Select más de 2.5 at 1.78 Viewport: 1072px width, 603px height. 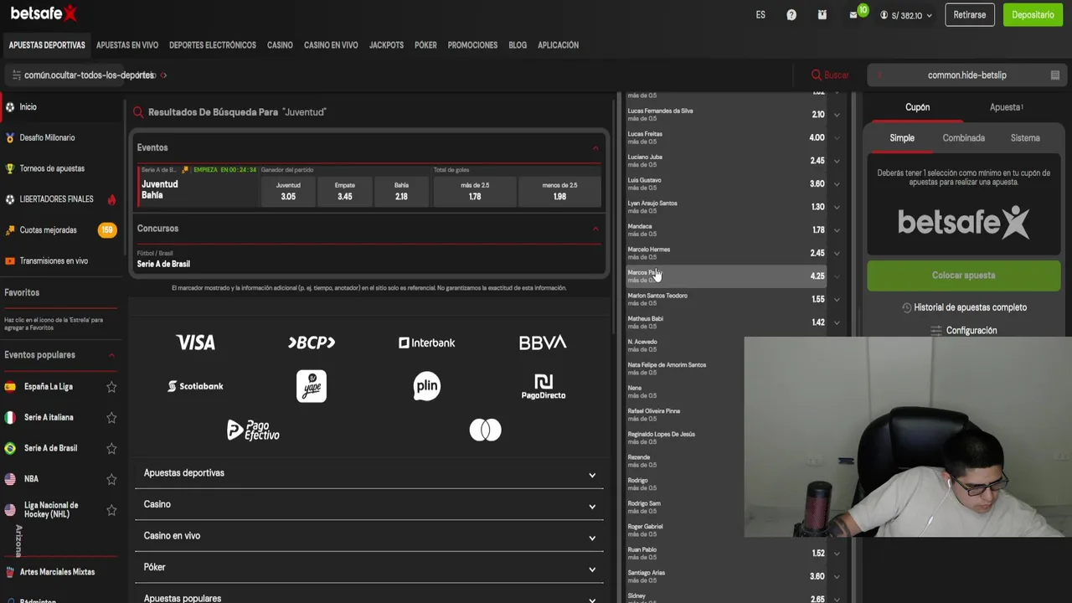point(475,192)
